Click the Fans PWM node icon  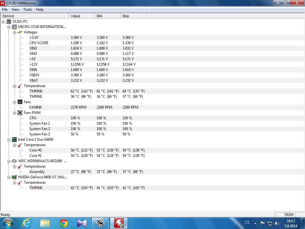(20, 112)
